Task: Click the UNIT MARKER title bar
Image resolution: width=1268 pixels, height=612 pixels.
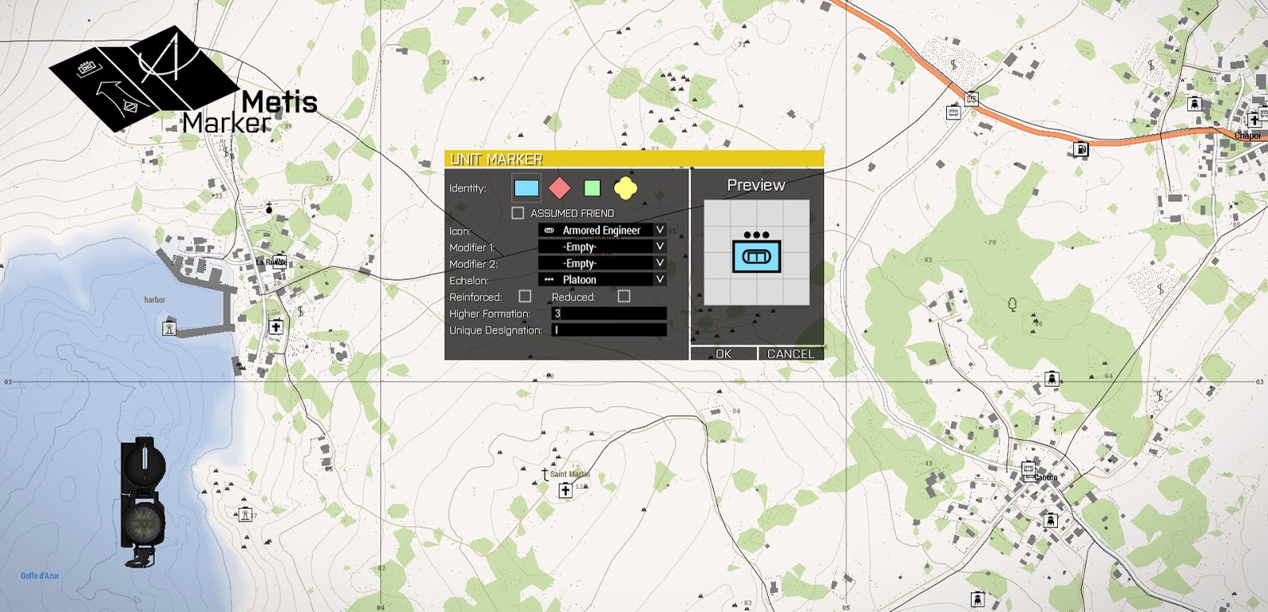Action: pyautogui.click(x=634, y=159)
